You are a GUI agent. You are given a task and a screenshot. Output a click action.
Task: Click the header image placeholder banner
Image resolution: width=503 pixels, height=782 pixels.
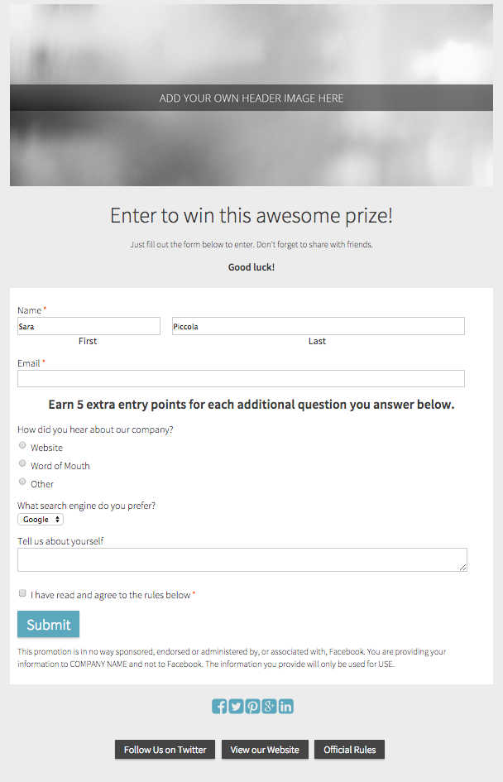click(x=251, y=98)
